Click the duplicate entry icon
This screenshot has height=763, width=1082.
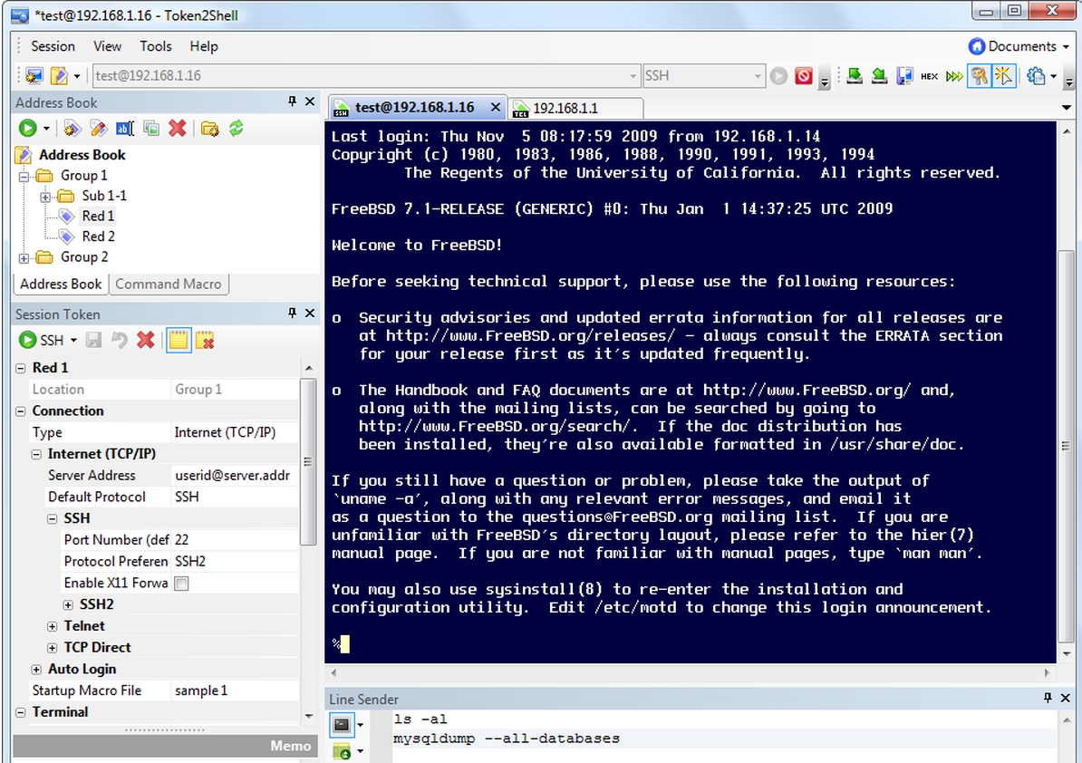pos(151,129)
